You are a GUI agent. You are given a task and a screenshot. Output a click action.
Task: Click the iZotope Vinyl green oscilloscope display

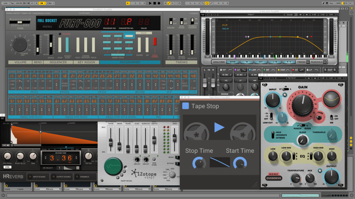113,166
